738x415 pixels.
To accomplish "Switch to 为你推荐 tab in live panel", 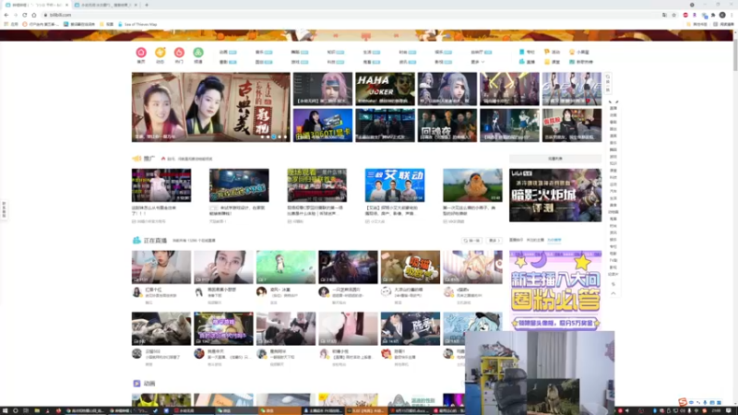I will 554,240.
